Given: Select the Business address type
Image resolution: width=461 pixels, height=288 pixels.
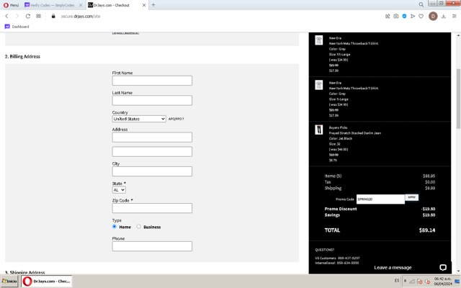Looking at the screenshot, I should pyautogui.click(x=138, y=227).
